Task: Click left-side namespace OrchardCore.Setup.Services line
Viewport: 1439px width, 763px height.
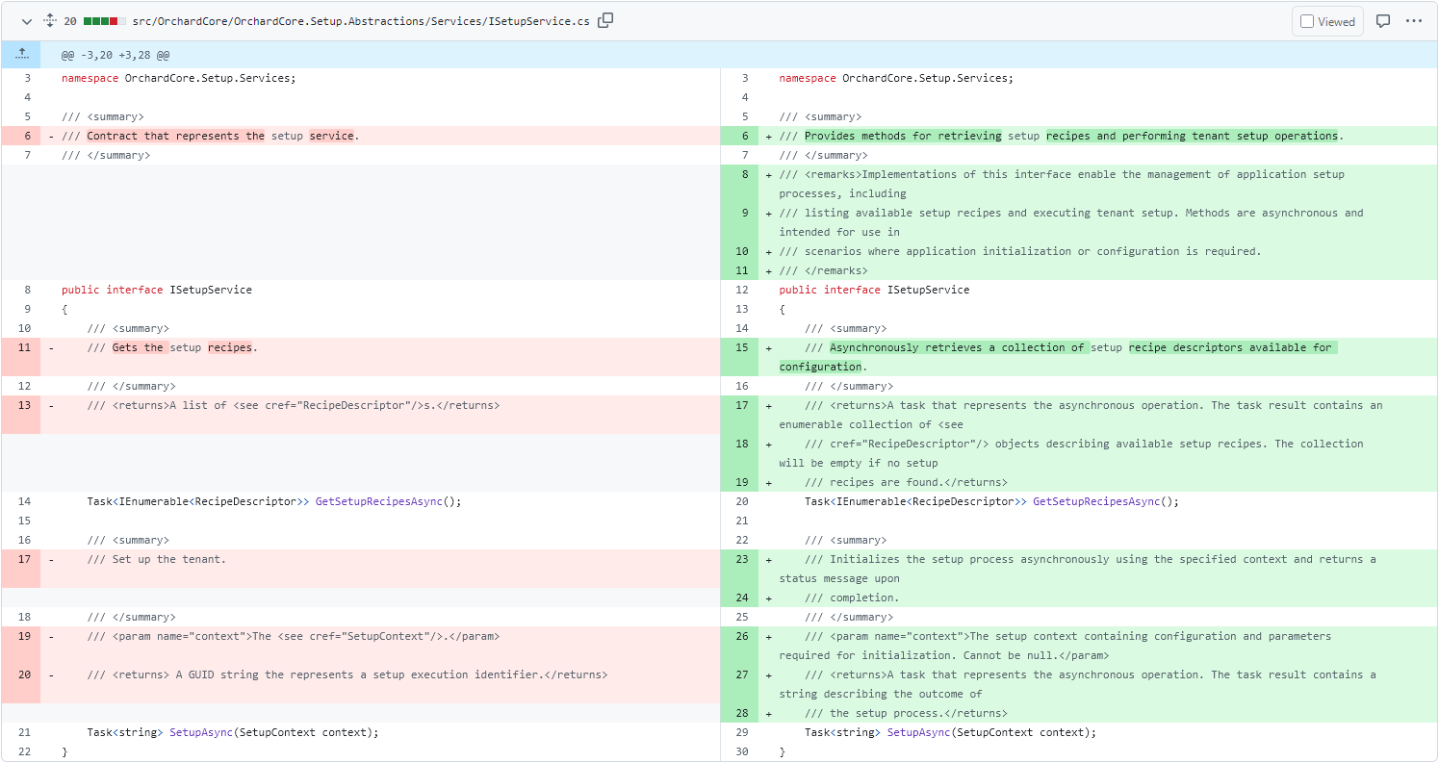Action: pyautogui.click(x=380, y=78)
